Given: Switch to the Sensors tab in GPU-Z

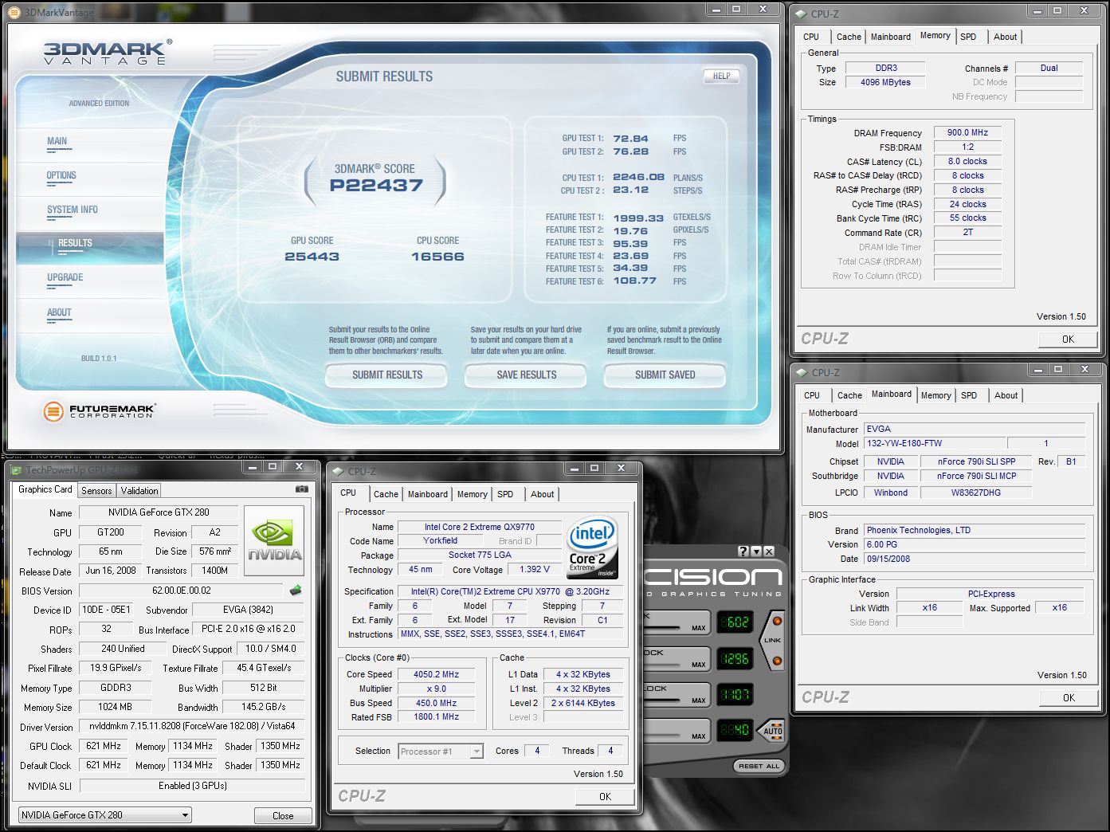Looking at the screenshot, I should click(96, 491).
